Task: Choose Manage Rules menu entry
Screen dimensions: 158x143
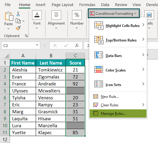Action: coord(118,114)
